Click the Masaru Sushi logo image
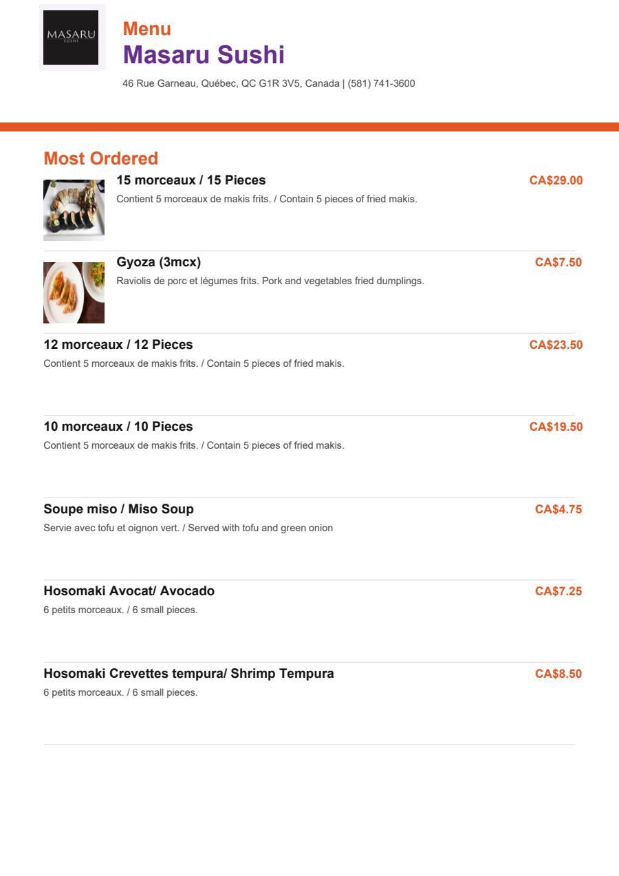The image size is (619, 876). pos(72,37)
